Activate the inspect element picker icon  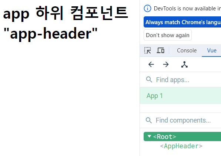pyautogui.click(x=147, y=51)
